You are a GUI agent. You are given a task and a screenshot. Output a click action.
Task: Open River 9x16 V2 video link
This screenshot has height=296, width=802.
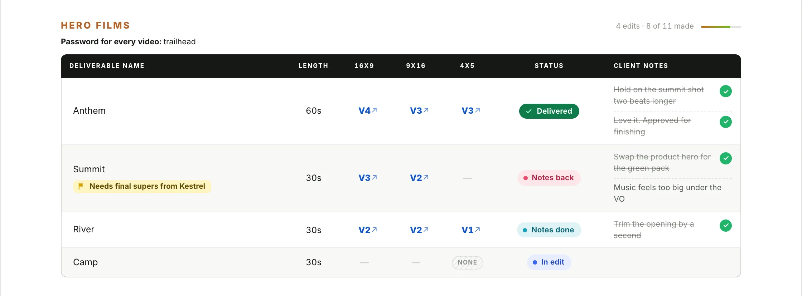(x=419, y=230)
